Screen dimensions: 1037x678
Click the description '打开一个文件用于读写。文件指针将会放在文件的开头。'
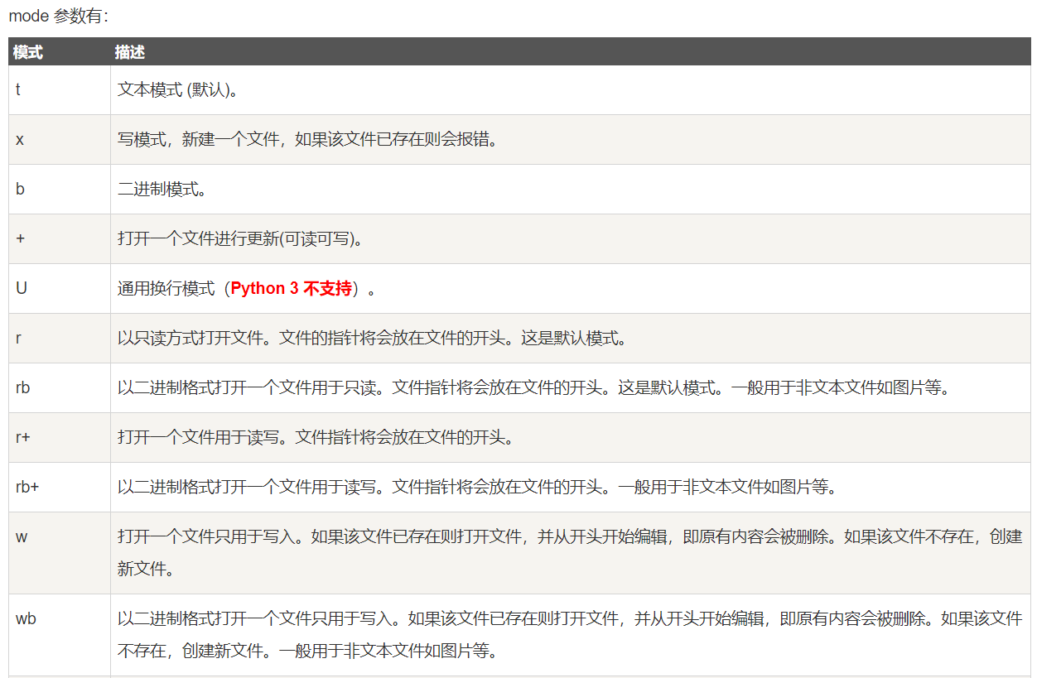pos(316,437)
